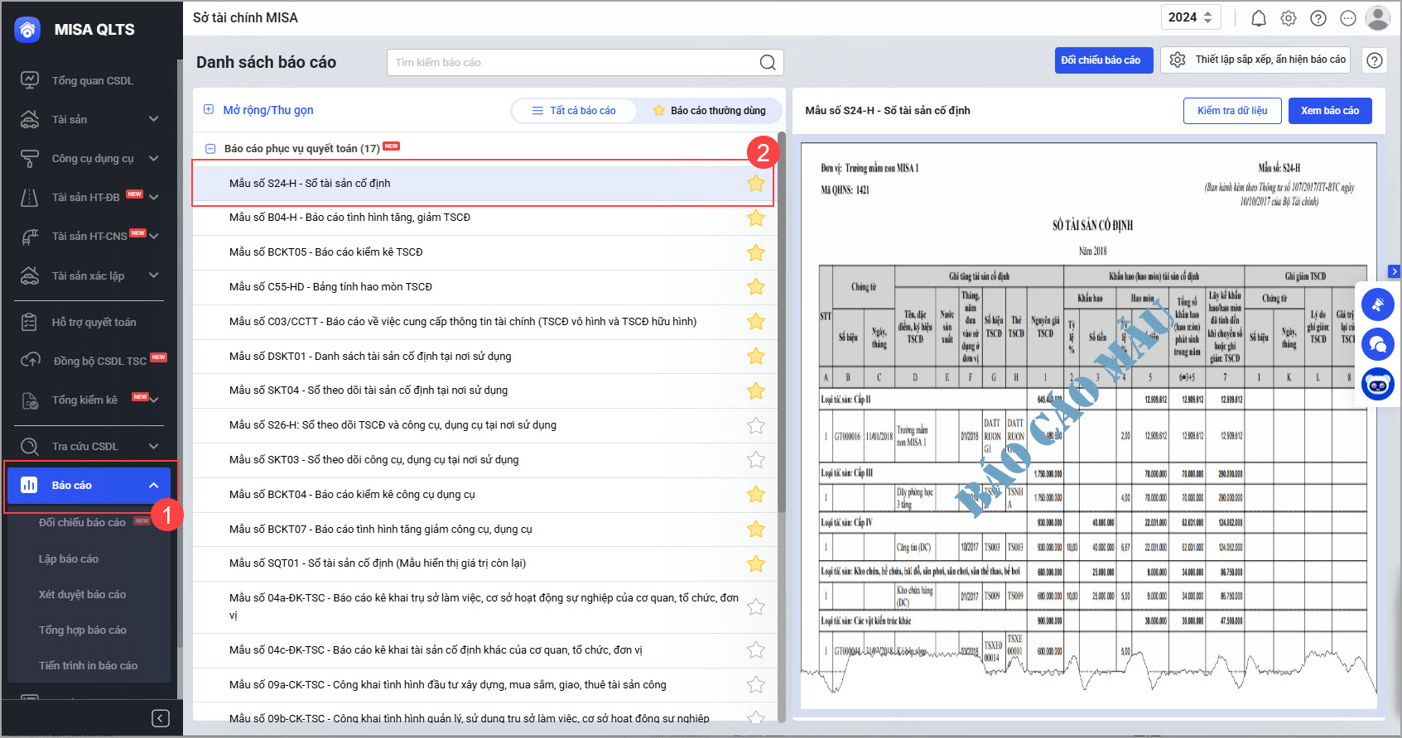The height and width of the screenshot is (738, 1402).
Task: Open Lập báo cáo submenu item
Action: [69, 559]
